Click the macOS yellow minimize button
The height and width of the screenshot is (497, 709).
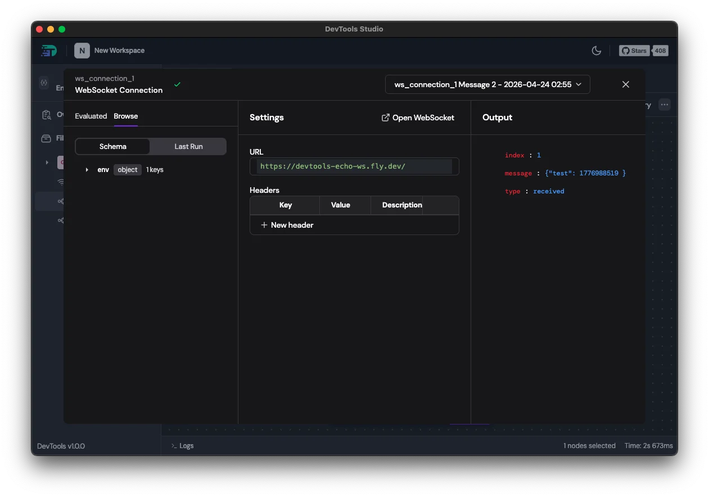[51, 29]
